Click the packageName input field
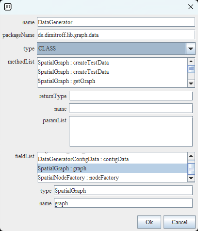198x231 pixels. coord(116,35)
